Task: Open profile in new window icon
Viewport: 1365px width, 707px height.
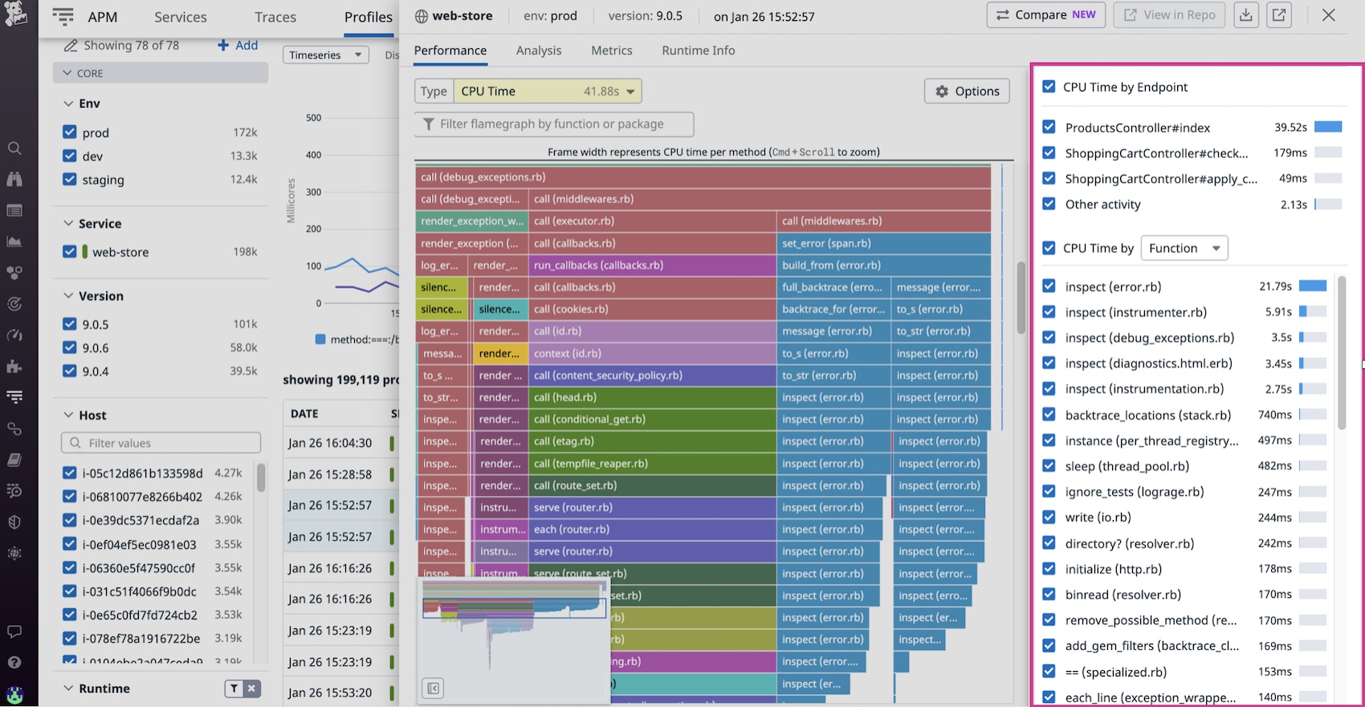Action: (x=1279, y=15)
